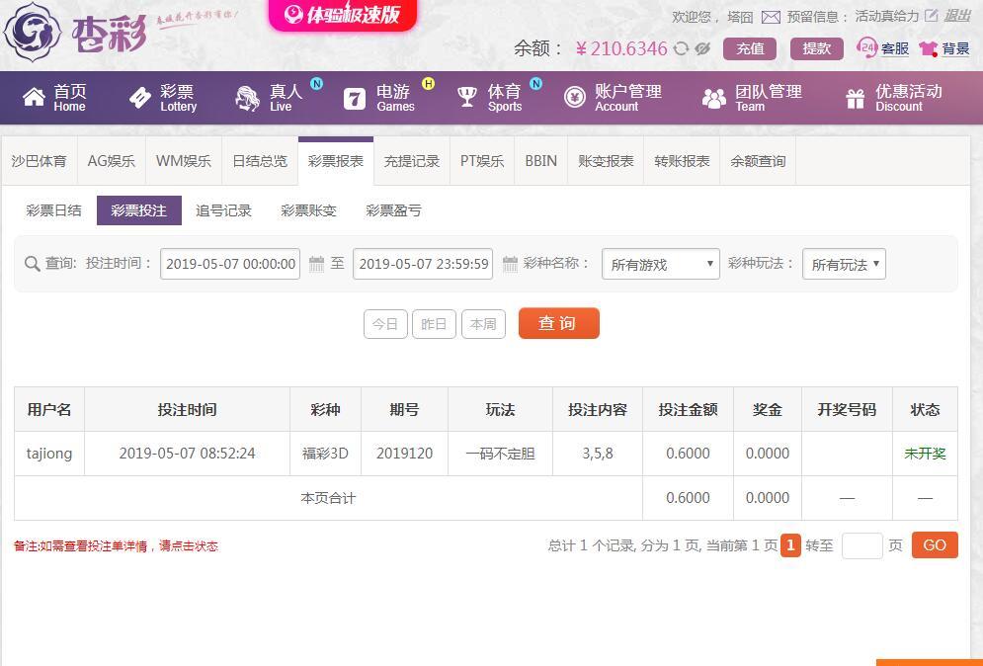The width and height of the screenshot is (983, 666).
Task: Click the Lottery ticket icon
Action: [140, 98]
